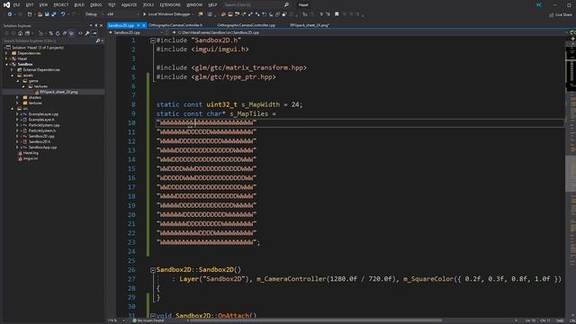Open the VIEW menu

(x=43, y=4)
